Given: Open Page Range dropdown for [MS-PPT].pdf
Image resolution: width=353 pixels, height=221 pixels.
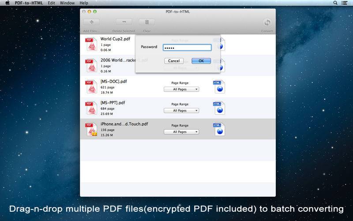Looking at the screenshot, I should pos(181,110).
